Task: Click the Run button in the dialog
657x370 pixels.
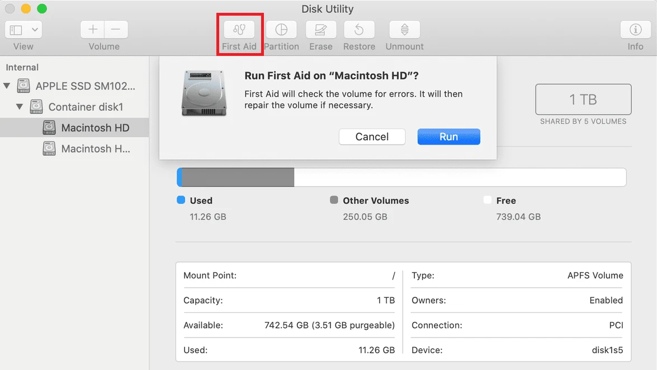Action: (448, 136)
